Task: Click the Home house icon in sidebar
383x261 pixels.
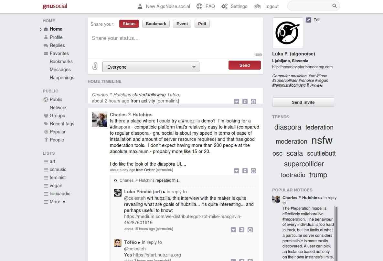Action: click(46, 29)
